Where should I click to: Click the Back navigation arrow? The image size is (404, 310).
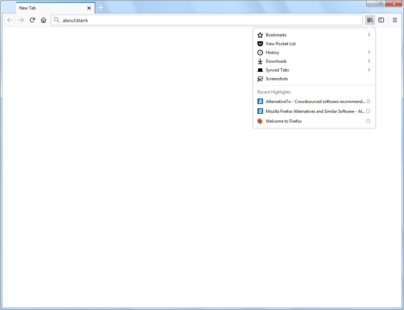click(10, 20)
